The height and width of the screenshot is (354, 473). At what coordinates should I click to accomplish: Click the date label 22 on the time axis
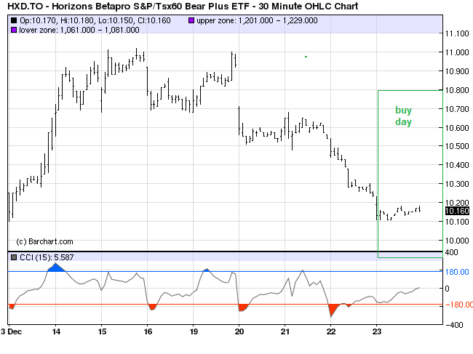pyautogui.click(x=331, y=331)
